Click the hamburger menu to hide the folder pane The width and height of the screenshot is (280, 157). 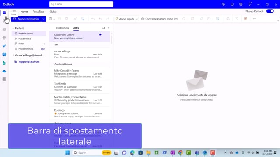14,11
